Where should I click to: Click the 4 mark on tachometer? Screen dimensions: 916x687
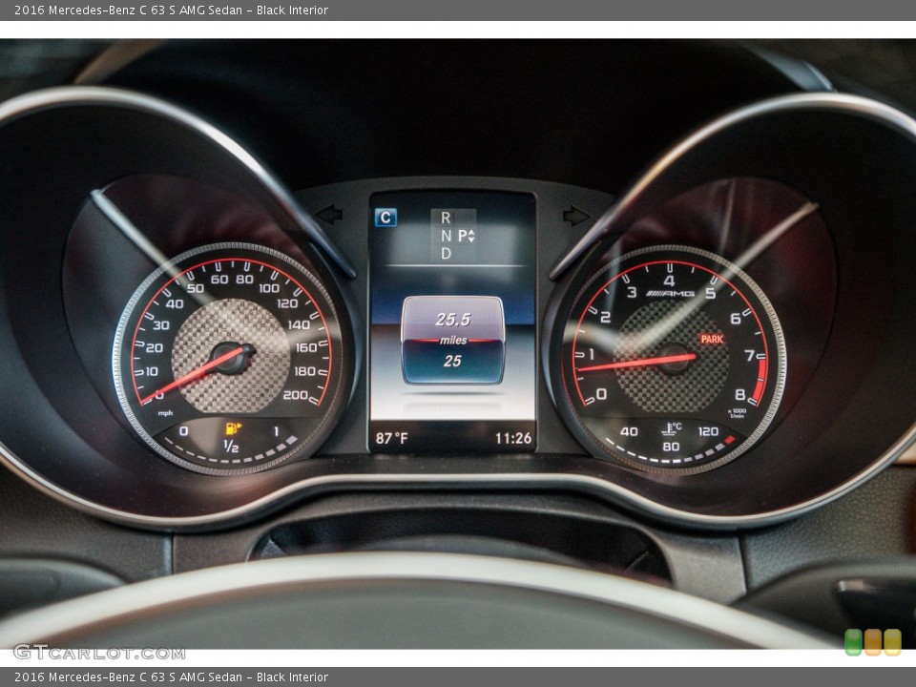(x=669, y=281)
